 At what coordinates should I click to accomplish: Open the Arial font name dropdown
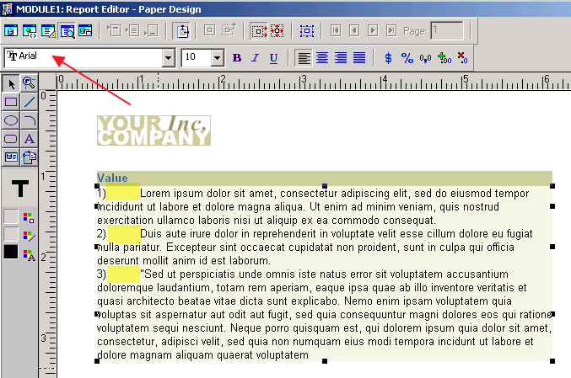click(168, 58)
